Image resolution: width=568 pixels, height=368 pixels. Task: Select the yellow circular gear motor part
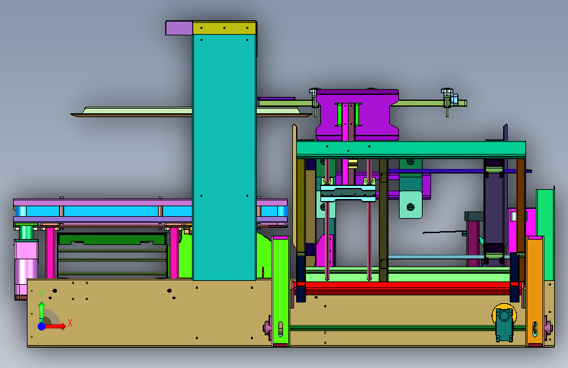click(504, 315)
